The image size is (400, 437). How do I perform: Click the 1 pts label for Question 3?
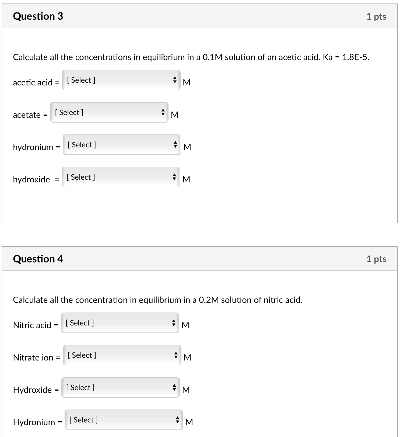[377, 16]
